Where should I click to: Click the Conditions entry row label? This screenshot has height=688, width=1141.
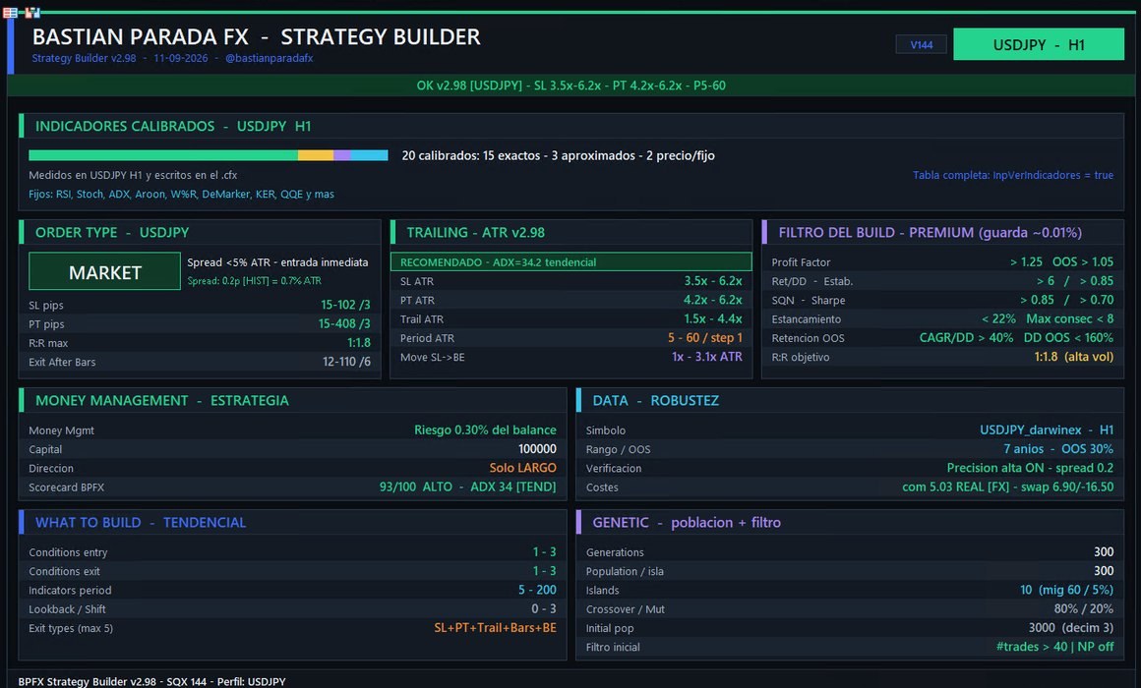tap(68, 552)
